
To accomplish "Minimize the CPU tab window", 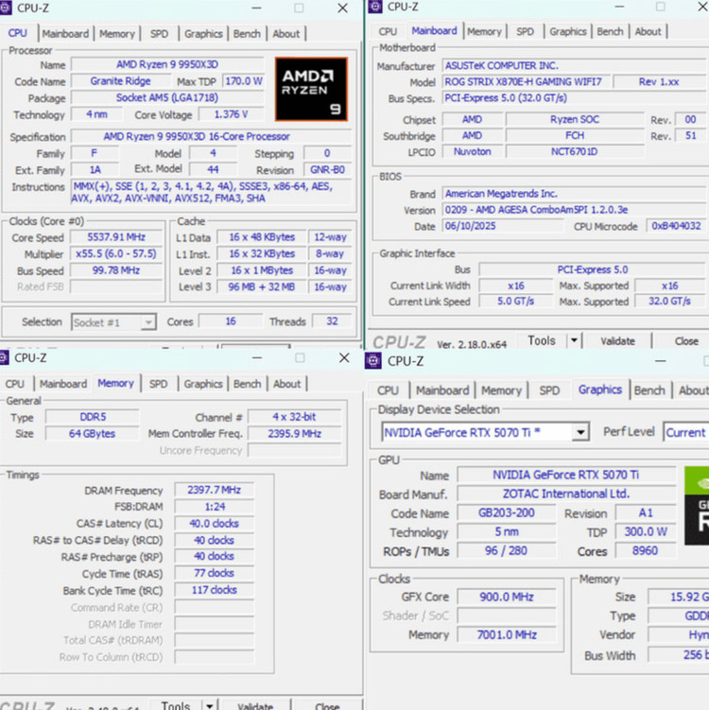I will (x=257, y=9).
